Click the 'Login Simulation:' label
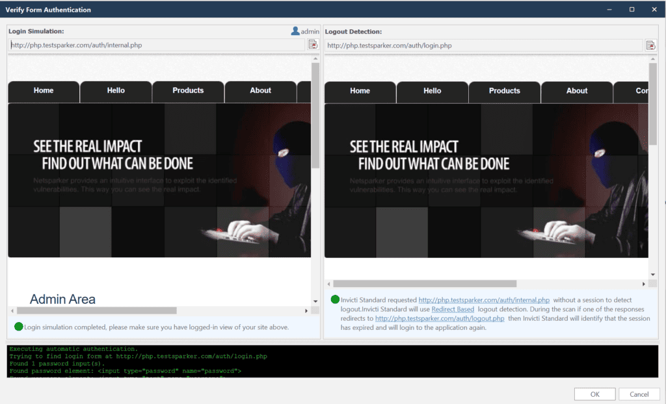666x404 pixels. [36, 31]
